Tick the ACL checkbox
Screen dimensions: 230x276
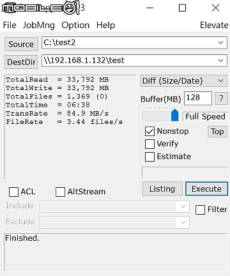13,192
